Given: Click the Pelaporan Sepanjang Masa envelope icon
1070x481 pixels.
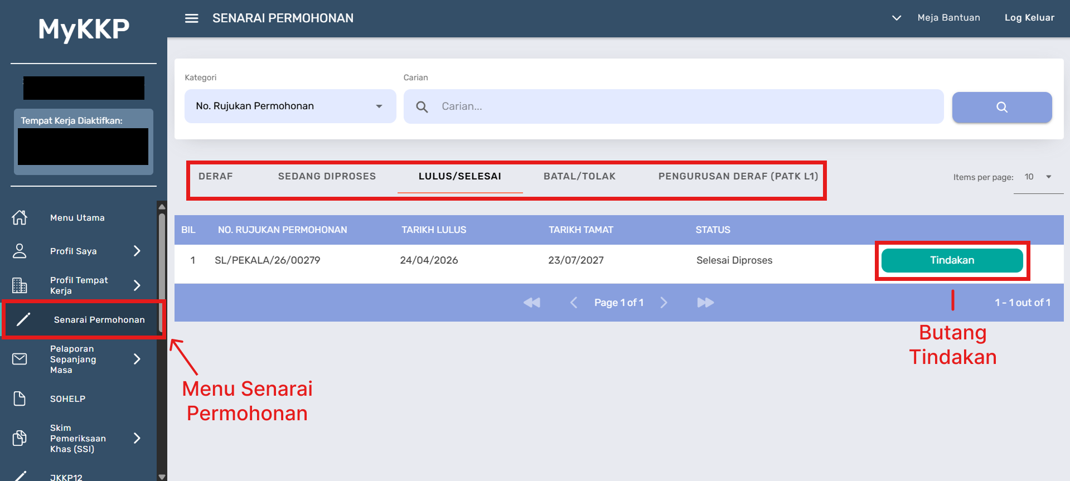Looking at the screenshot, I should (20, 359).
